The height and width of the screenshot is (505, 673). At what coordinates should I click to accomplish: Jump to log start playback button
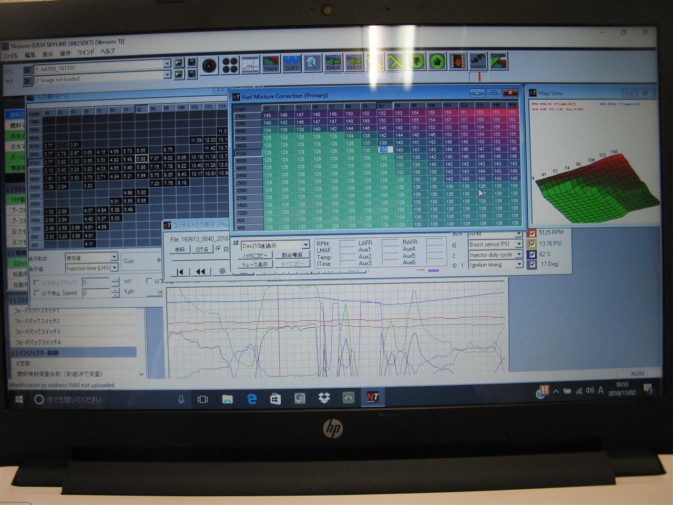180,271
